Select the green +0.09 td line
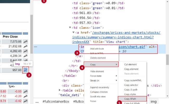Screen dimensions: 169x104 tap(98, 3)
